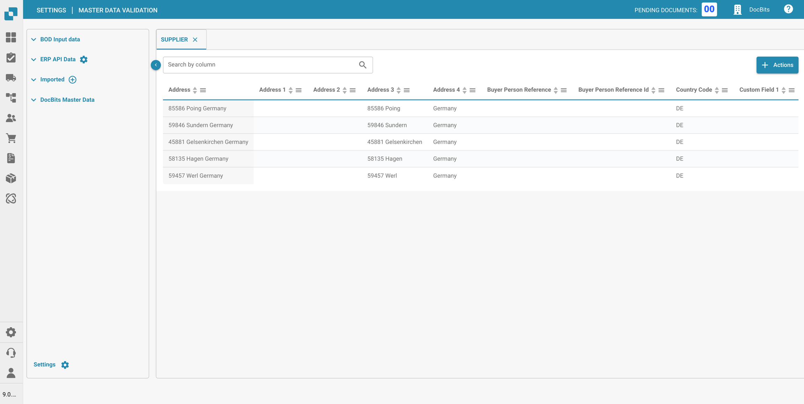Screen dimensions: 804x404
Task: Select the SUPPLIER tab
Action: [x=174, y=40]
